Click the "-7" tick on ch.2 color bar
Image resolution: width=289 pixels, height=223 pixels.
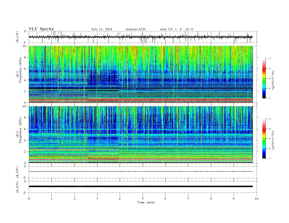tap(269, 159)
